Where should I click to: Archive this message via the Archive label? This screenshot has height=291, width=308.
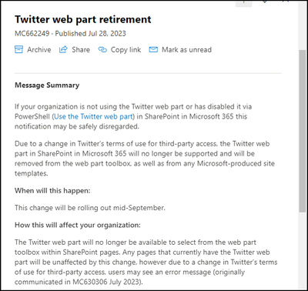[x=39, y=50]
